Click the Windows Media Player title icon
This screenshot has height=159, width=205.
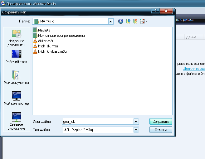(x=3, y=3)
